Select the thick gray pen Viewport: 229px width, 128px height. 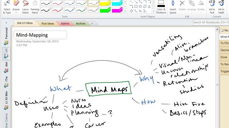93,10
